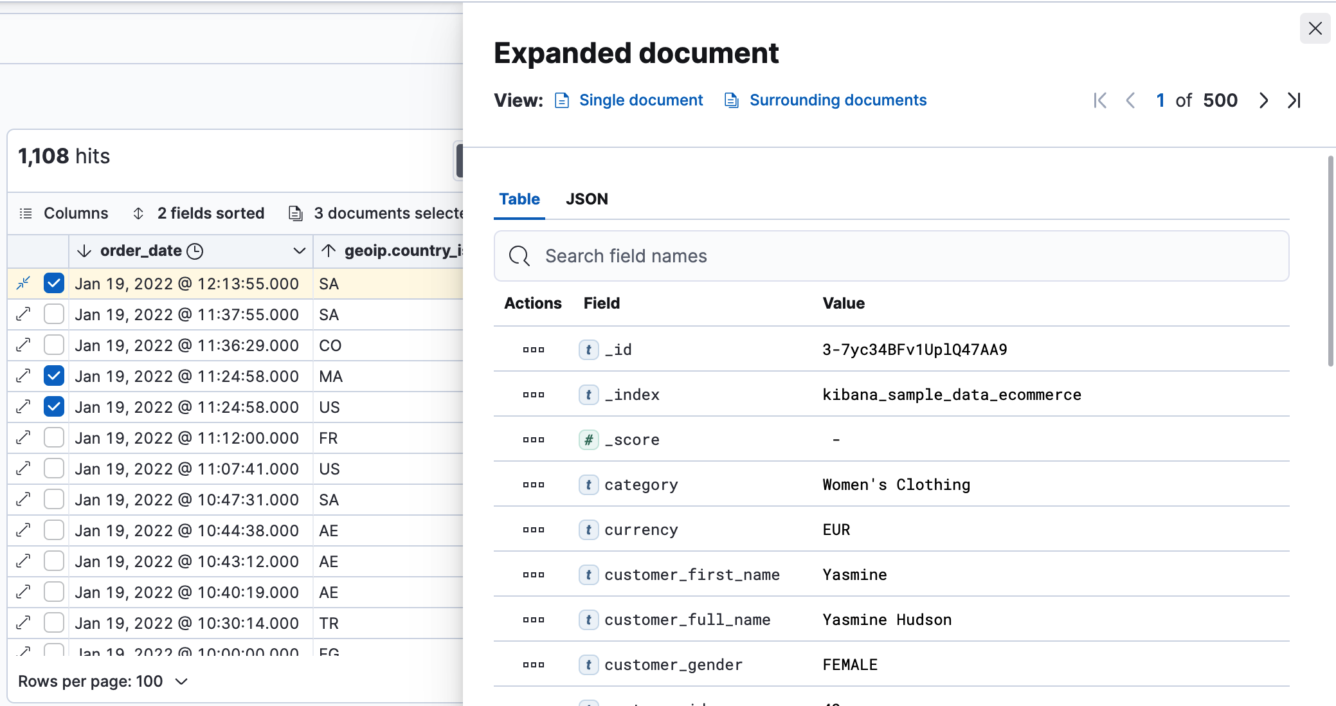Open actions menu for the _id field
1336x706 pixels.
pyautogui.click(x=533, y=350)
